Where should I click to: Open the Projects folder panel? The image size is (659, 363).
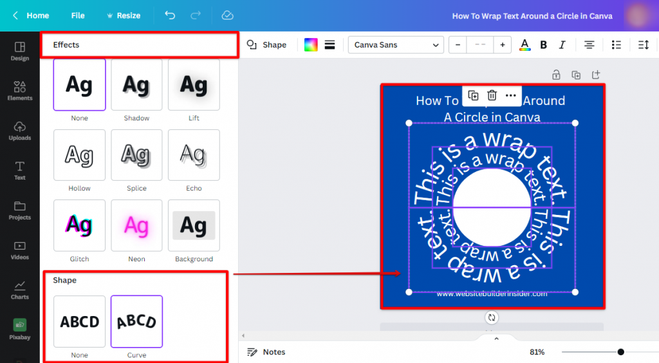pyautogui.click(x=20, y=210)
